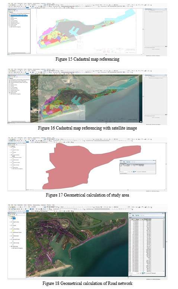The width and height of the screenshot is (178, 289).
Task: Click Delete Selected icon in Figure 18 table toolbar
Action: pyautogui.click(x=143, y=216)
